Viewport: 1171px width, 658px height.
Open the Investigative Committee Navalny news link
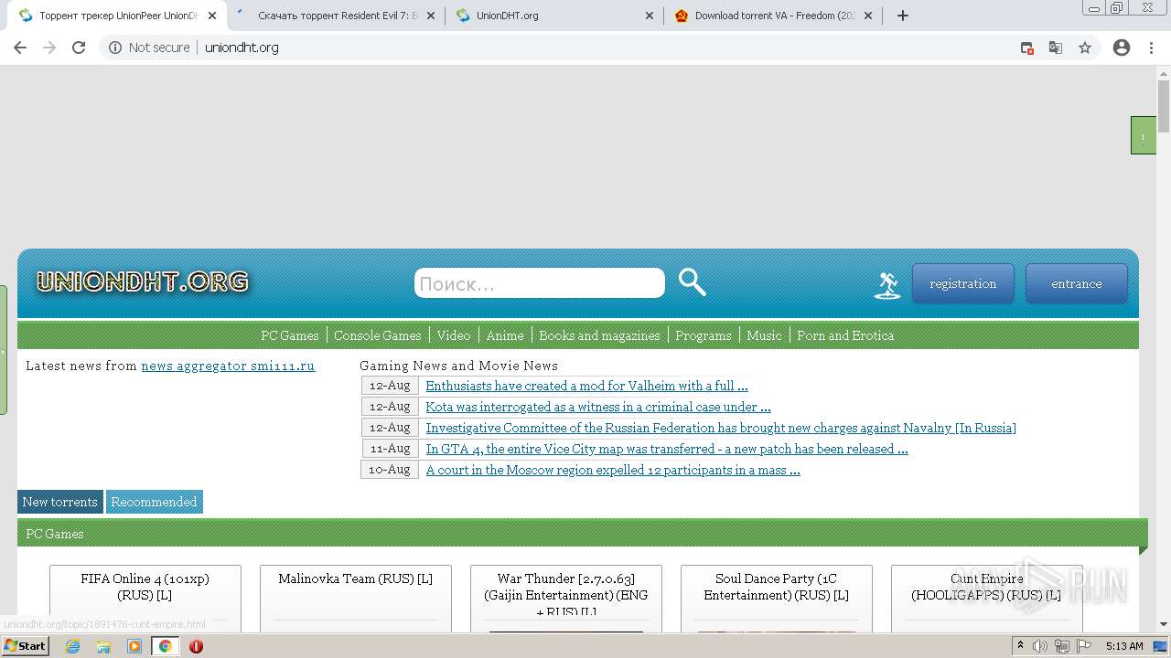[721, 428]
